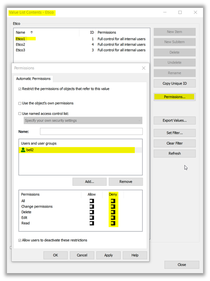The height and width of the screenshot is (281, 210).
Task: Toggle Restrict the permissions of objects checkbox
Action: (20, 89)
